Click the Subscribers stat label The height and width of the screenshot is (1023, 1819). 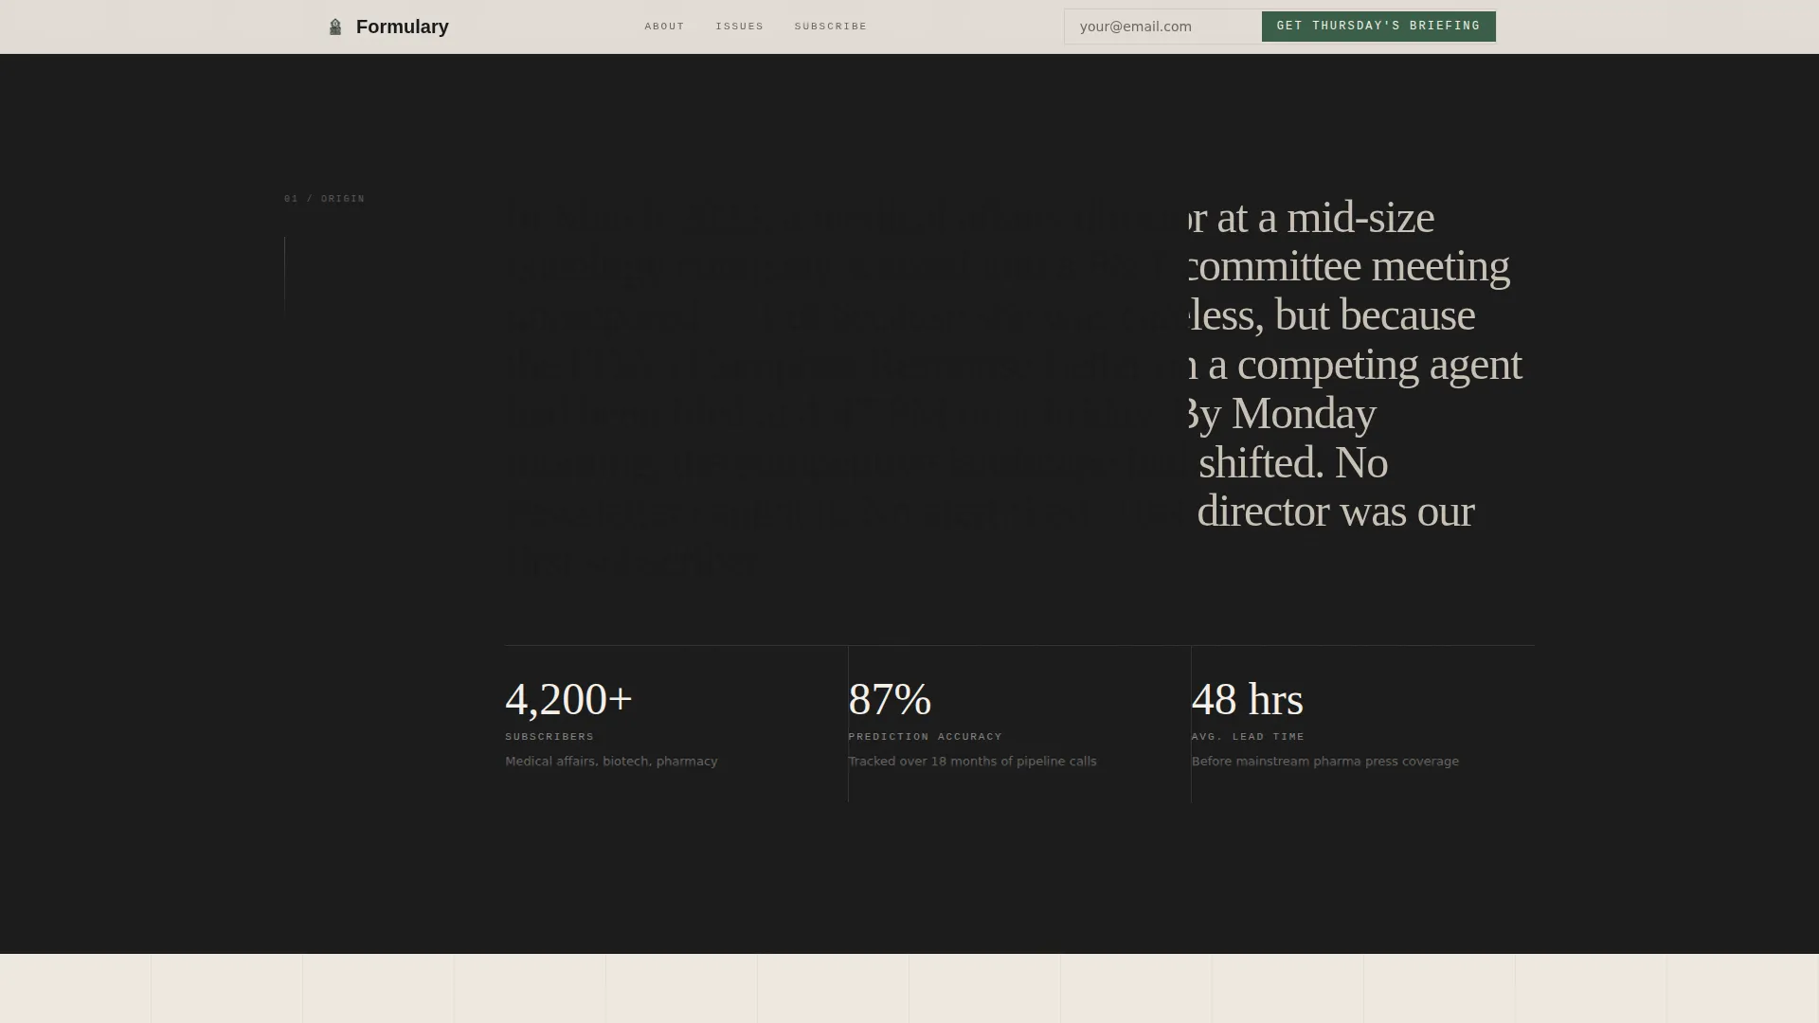coord(549,737)
